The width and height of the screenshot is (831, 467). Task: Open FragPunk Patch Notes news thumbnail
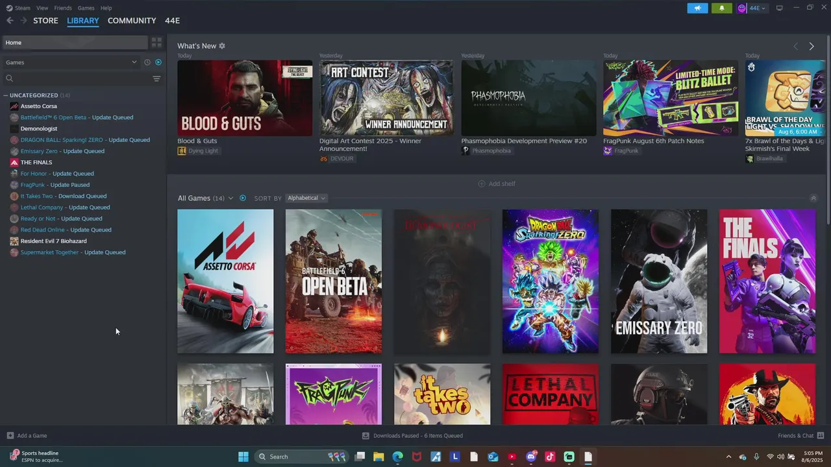pos(671,98)
